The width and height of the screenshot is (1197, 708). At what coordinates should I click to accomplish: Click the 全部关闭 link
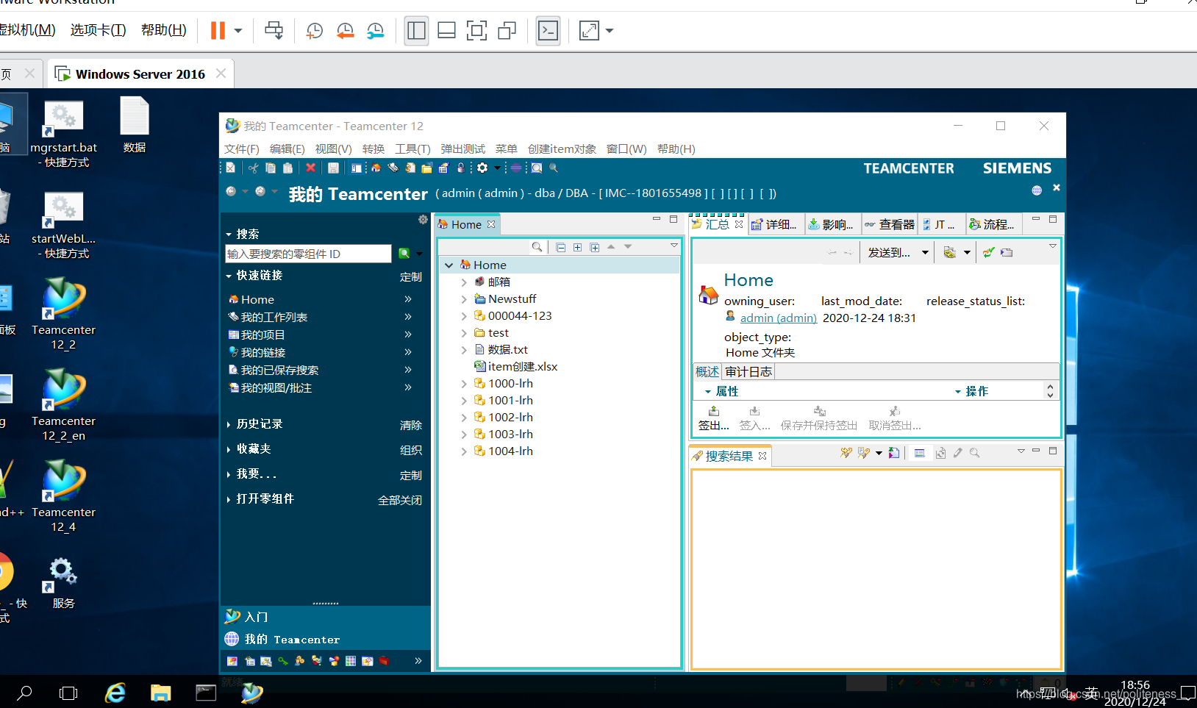click(x=400, y=501)
